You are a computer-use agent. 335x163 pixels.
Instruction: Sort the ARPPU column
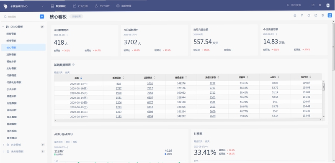tap(310, 77)
